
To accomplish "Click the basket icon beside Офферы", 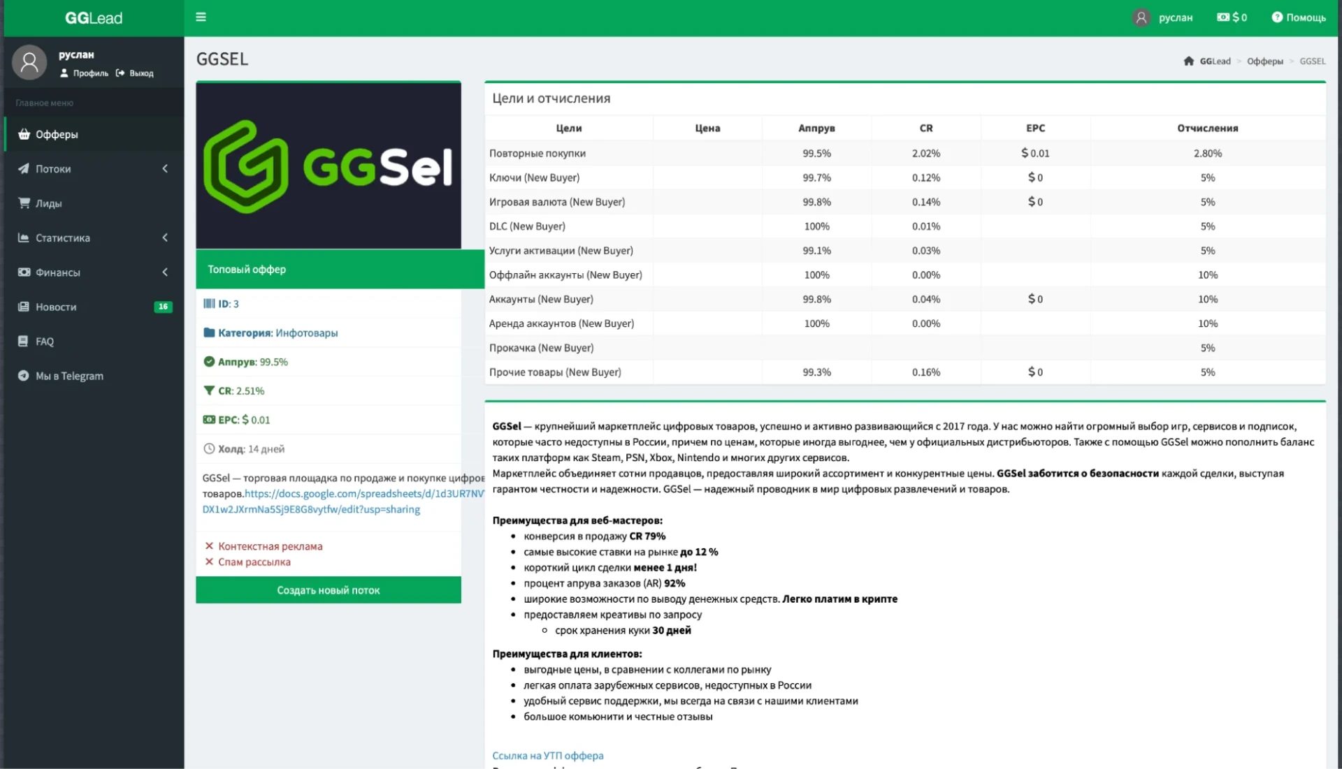I will pyautogui.click(x=24, y=134).
